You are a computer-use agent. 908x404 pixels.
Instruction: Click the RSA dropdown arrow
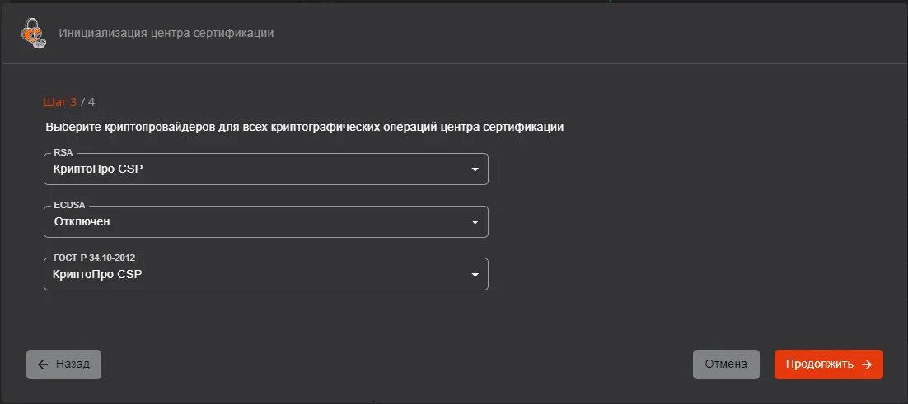475,170
